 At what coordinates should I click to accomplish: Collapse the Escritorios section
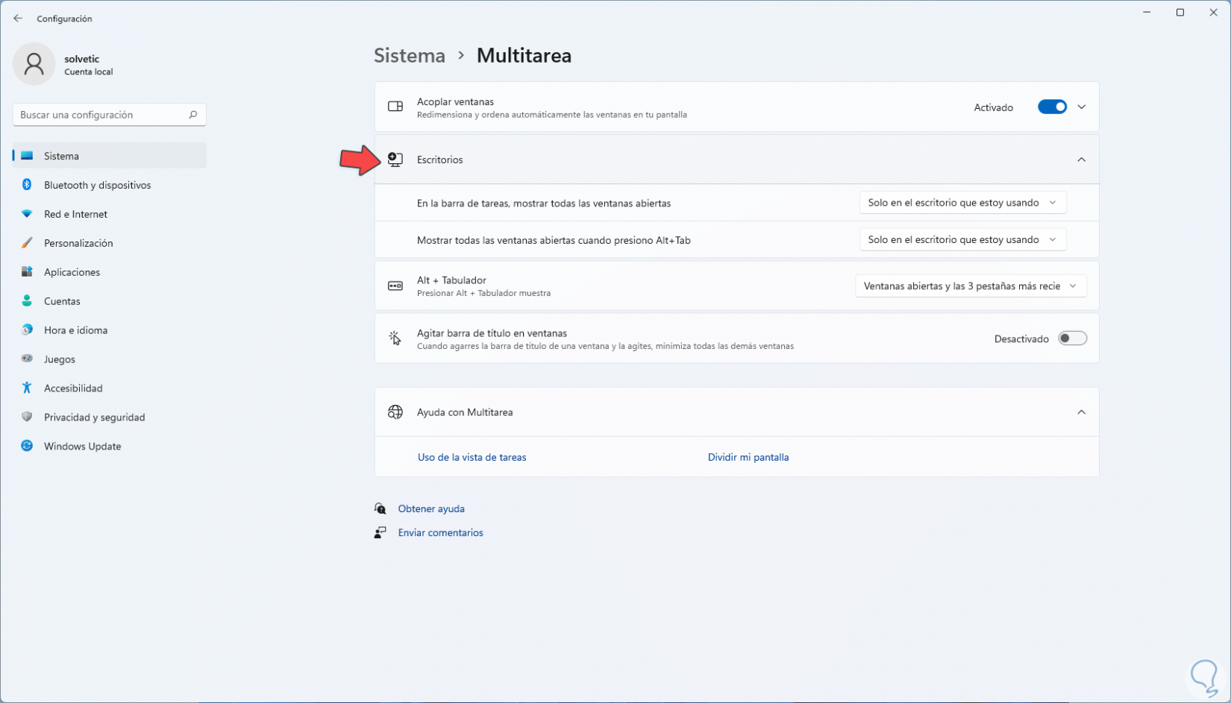[x=1081, y=160]
